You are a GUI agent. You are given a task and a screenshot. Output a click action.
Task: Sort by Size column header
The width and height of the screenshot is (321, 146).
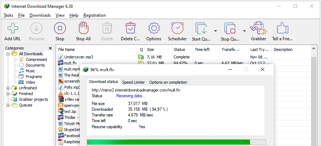pyautogui.click(x=158, y=49)
